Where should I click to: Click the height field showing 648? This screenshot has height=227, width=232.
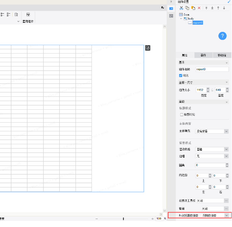pyautogui.click(x=220, y=90)
